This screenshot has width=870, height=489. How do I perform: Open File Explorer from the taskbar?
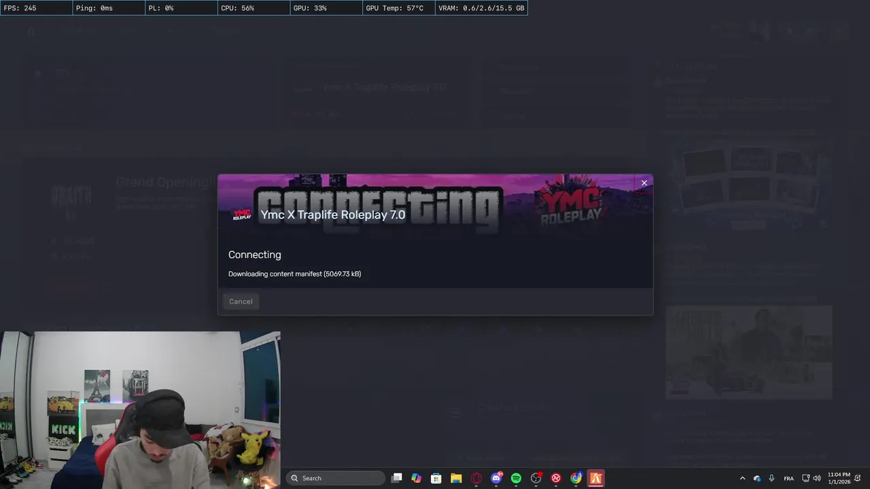click(456, 478)
